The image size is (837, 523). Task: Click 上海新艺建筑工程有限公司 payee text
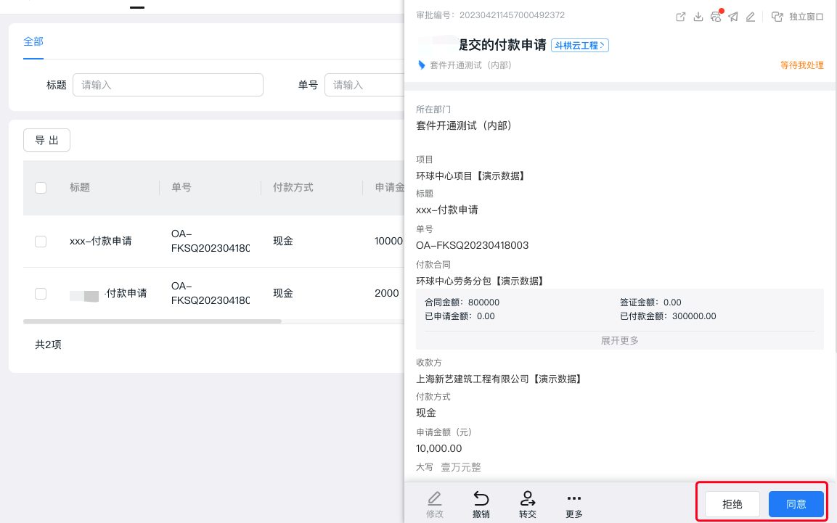(x=499, y=379)
